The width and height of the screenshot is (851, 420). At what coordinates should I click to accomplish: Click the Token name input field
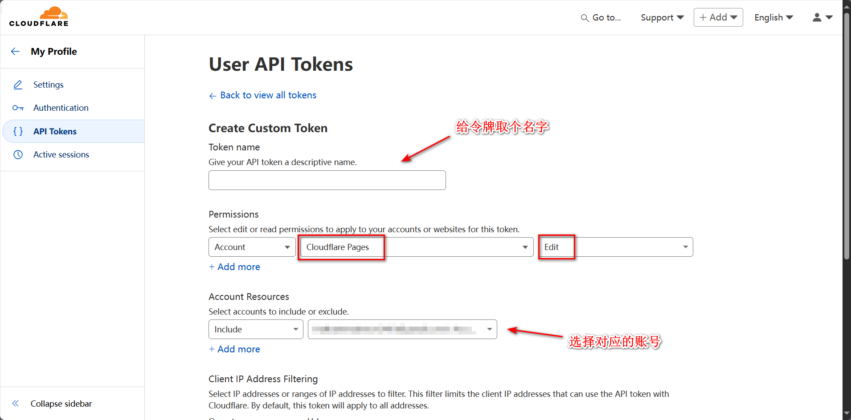pos(327,180)
